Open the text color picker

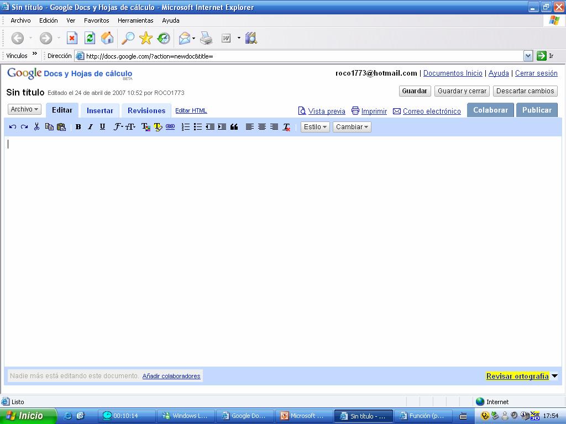pos(145,127)
